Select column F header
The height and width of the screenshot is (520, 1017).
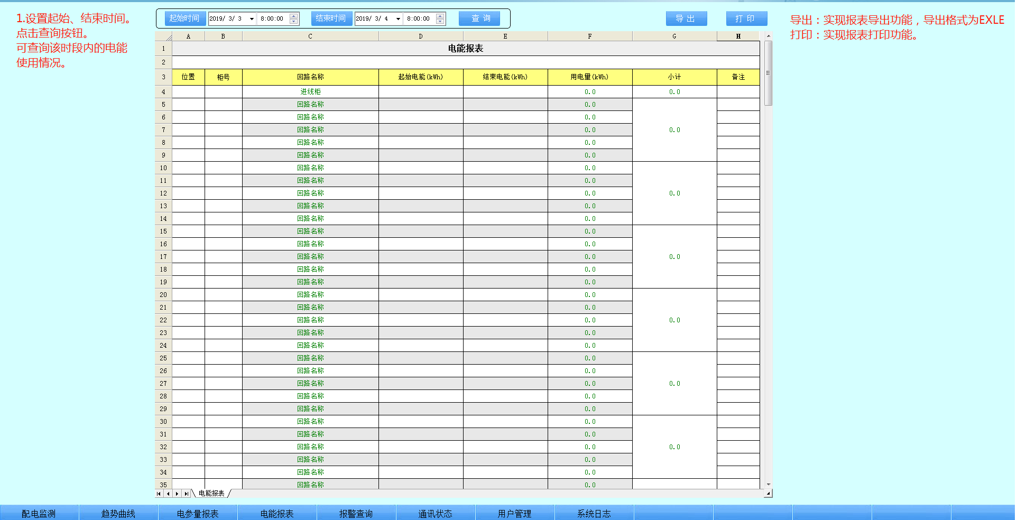coord(590,36)
